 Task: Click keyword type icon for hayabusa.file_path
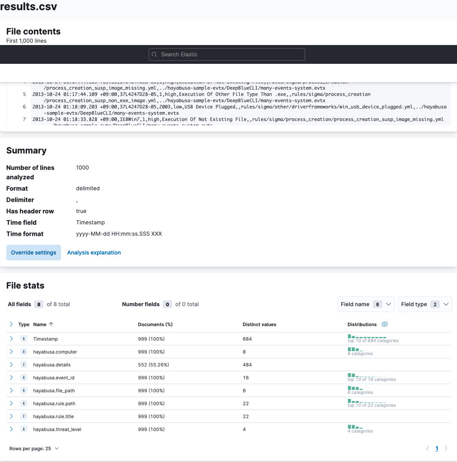tap(24, 391)
